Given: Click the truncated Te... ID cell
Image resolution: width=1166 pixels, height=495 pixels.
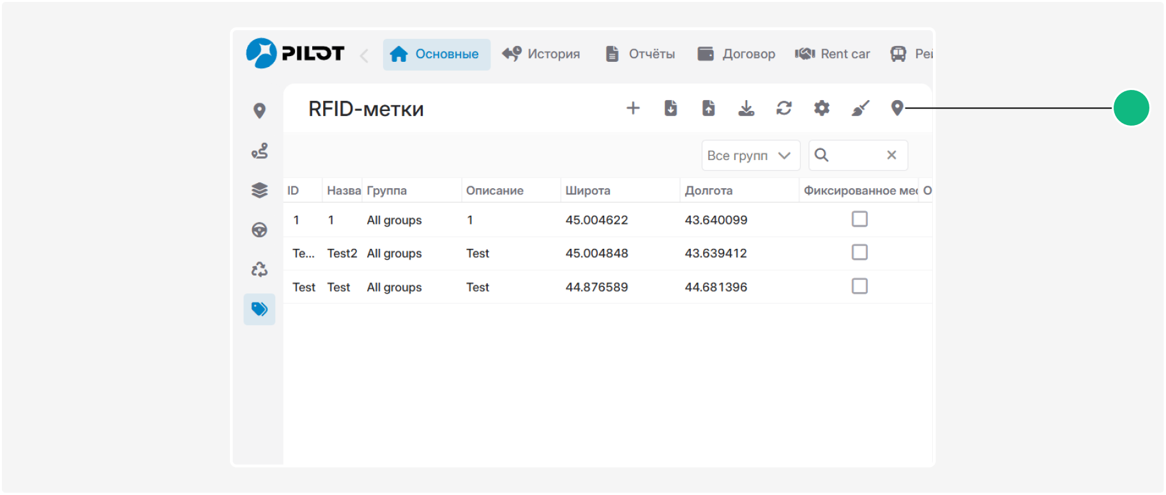Looking at the screenshot, I should [303, 254].
